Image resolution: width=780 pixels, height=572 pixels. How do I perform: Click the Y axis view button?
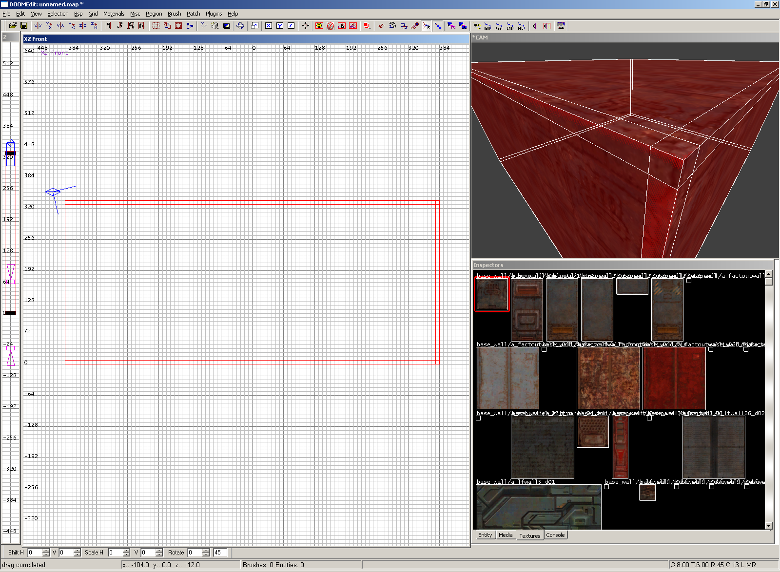coord(280,26)
